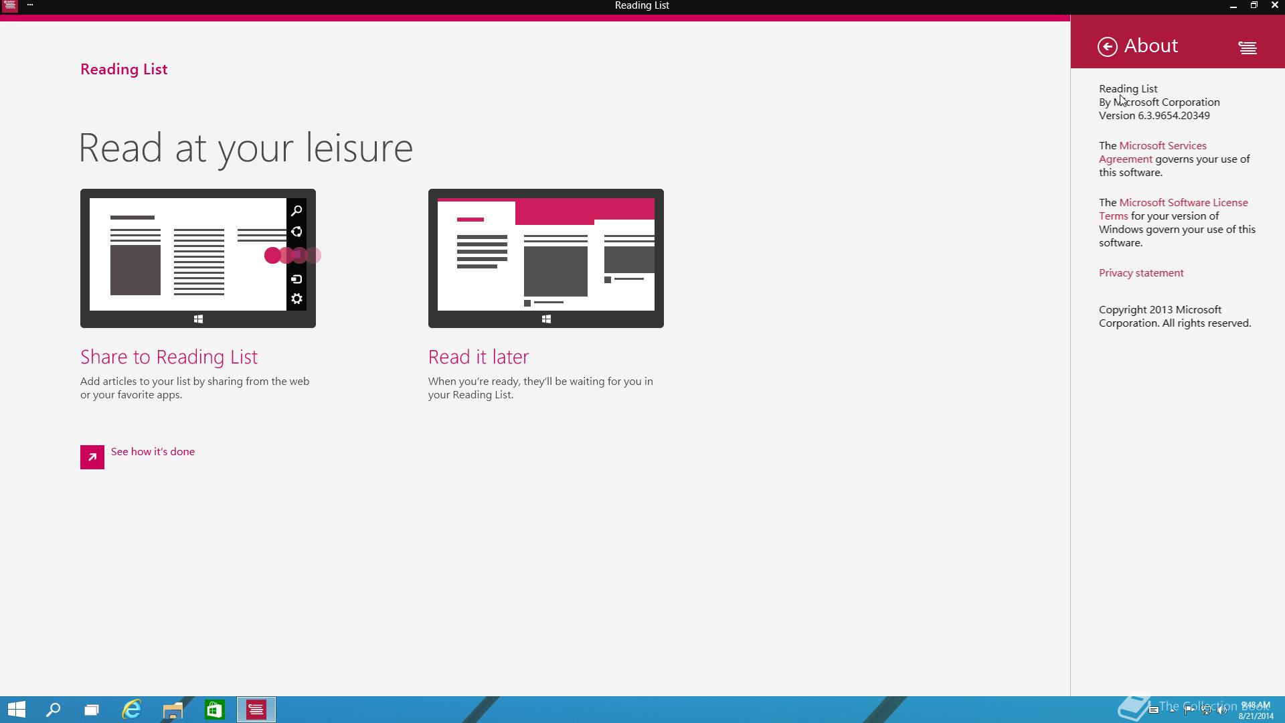This screenshot has height=723, width=1285.
Task: Close the Reading List window
Action: (x=1274, y=5)
